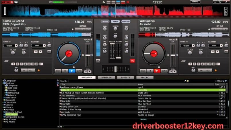
Task: Switch to the BROWSER tab
Action: pyautogui.click(x=87, y=77)
